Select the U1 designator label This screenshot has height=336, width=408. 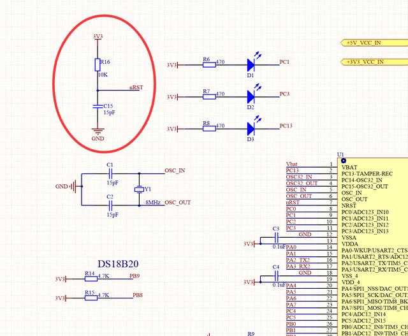(340, 154)
